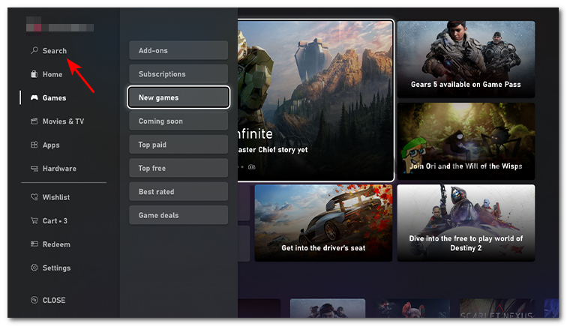View the Wishlist
This screenshot has height=326, width=567.
56,197
